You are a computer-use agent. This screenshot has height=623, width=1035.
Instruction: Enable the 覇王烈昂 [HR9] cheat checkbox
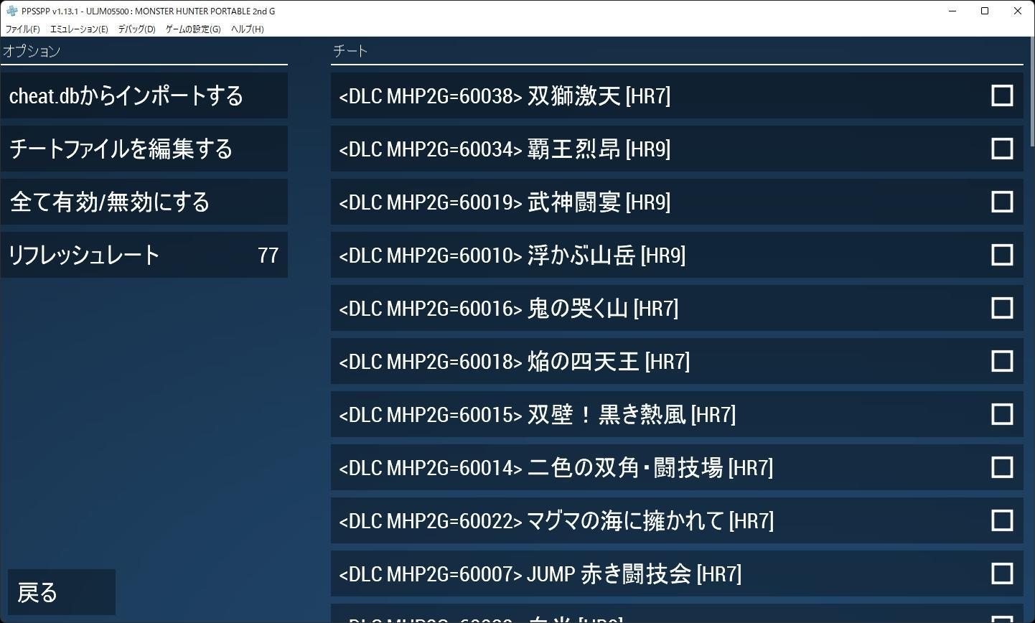click(1002, 149)
